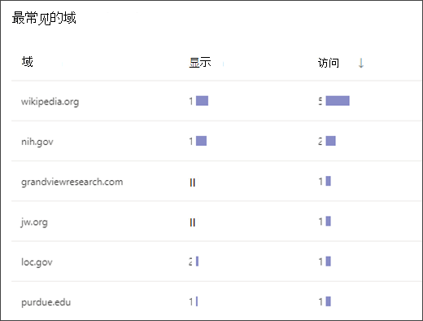Click wikipedia.org's 显示 bar

click(x=202, y=101)
